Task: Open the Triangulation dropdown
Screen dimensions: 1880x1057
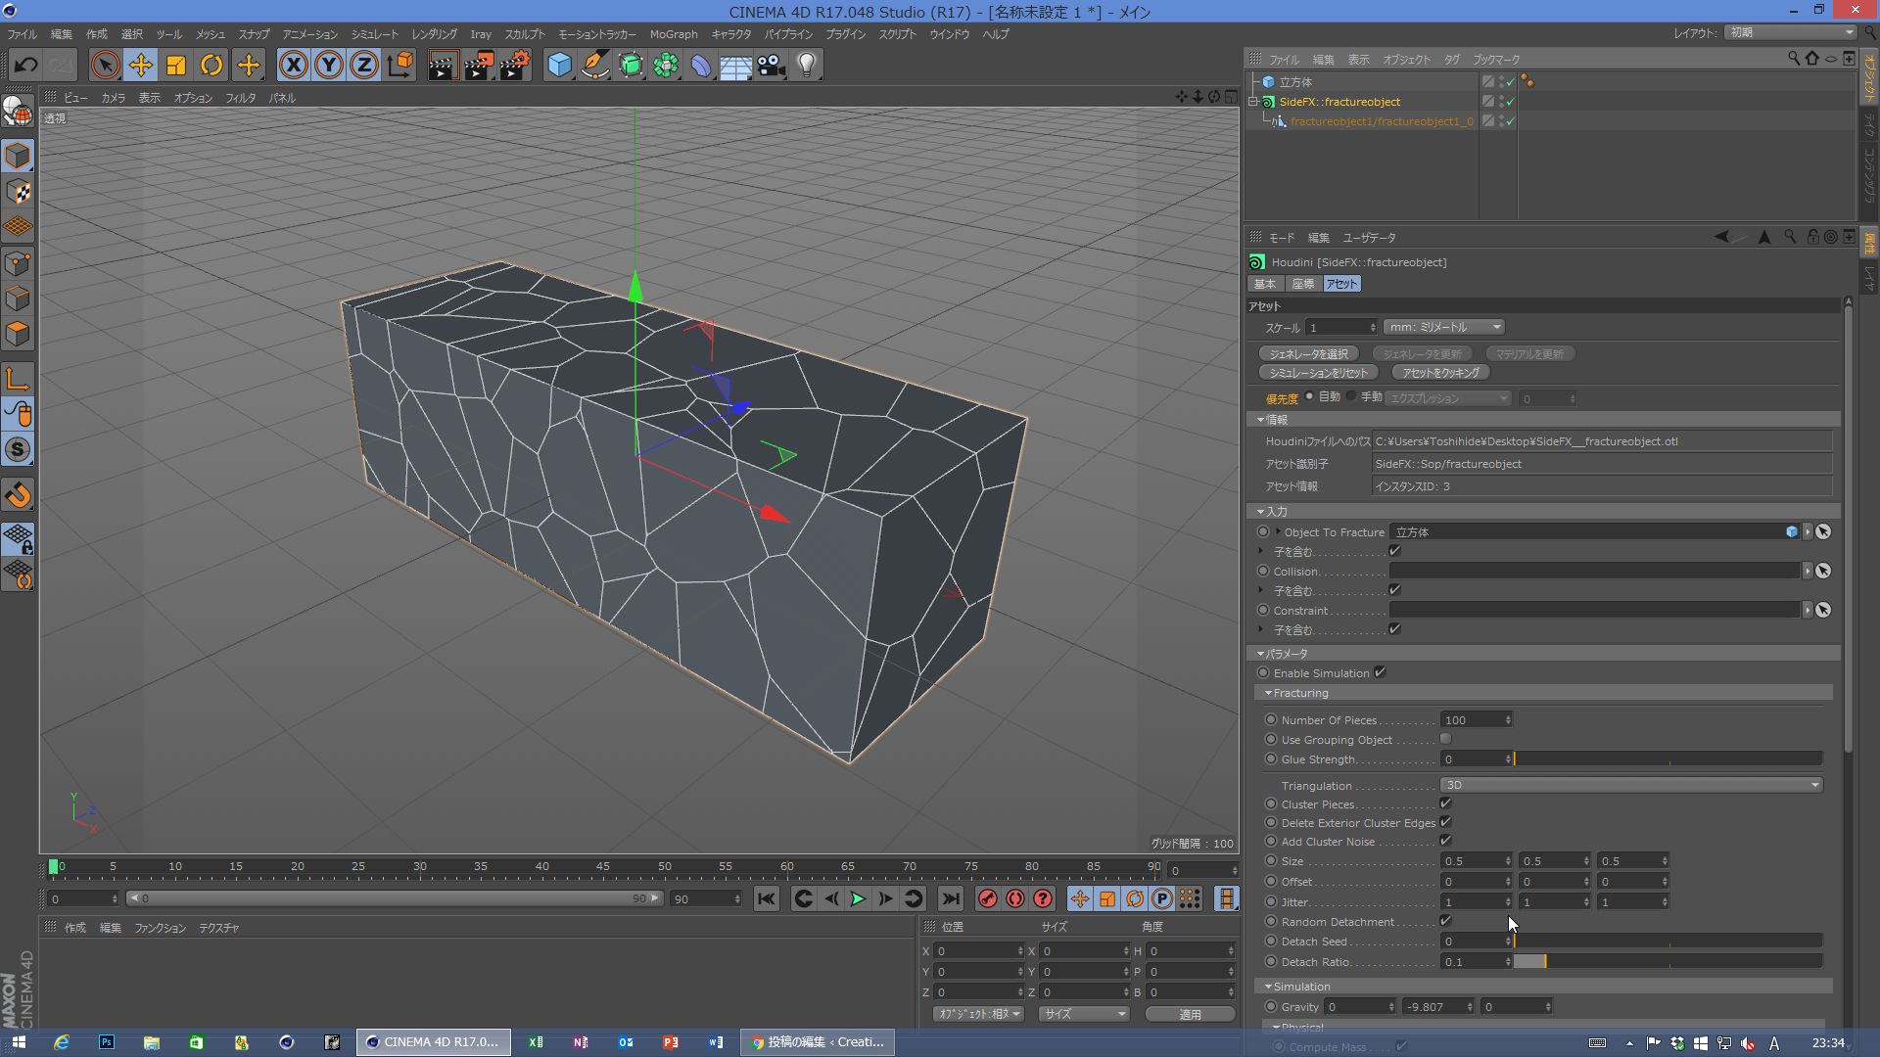Action: [x=1630, y=785]
